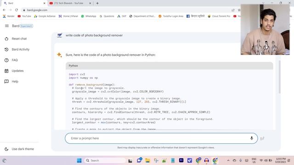Show hidden system tray icons
This screenshot has height=165, width=294.
tap(228, 160)
